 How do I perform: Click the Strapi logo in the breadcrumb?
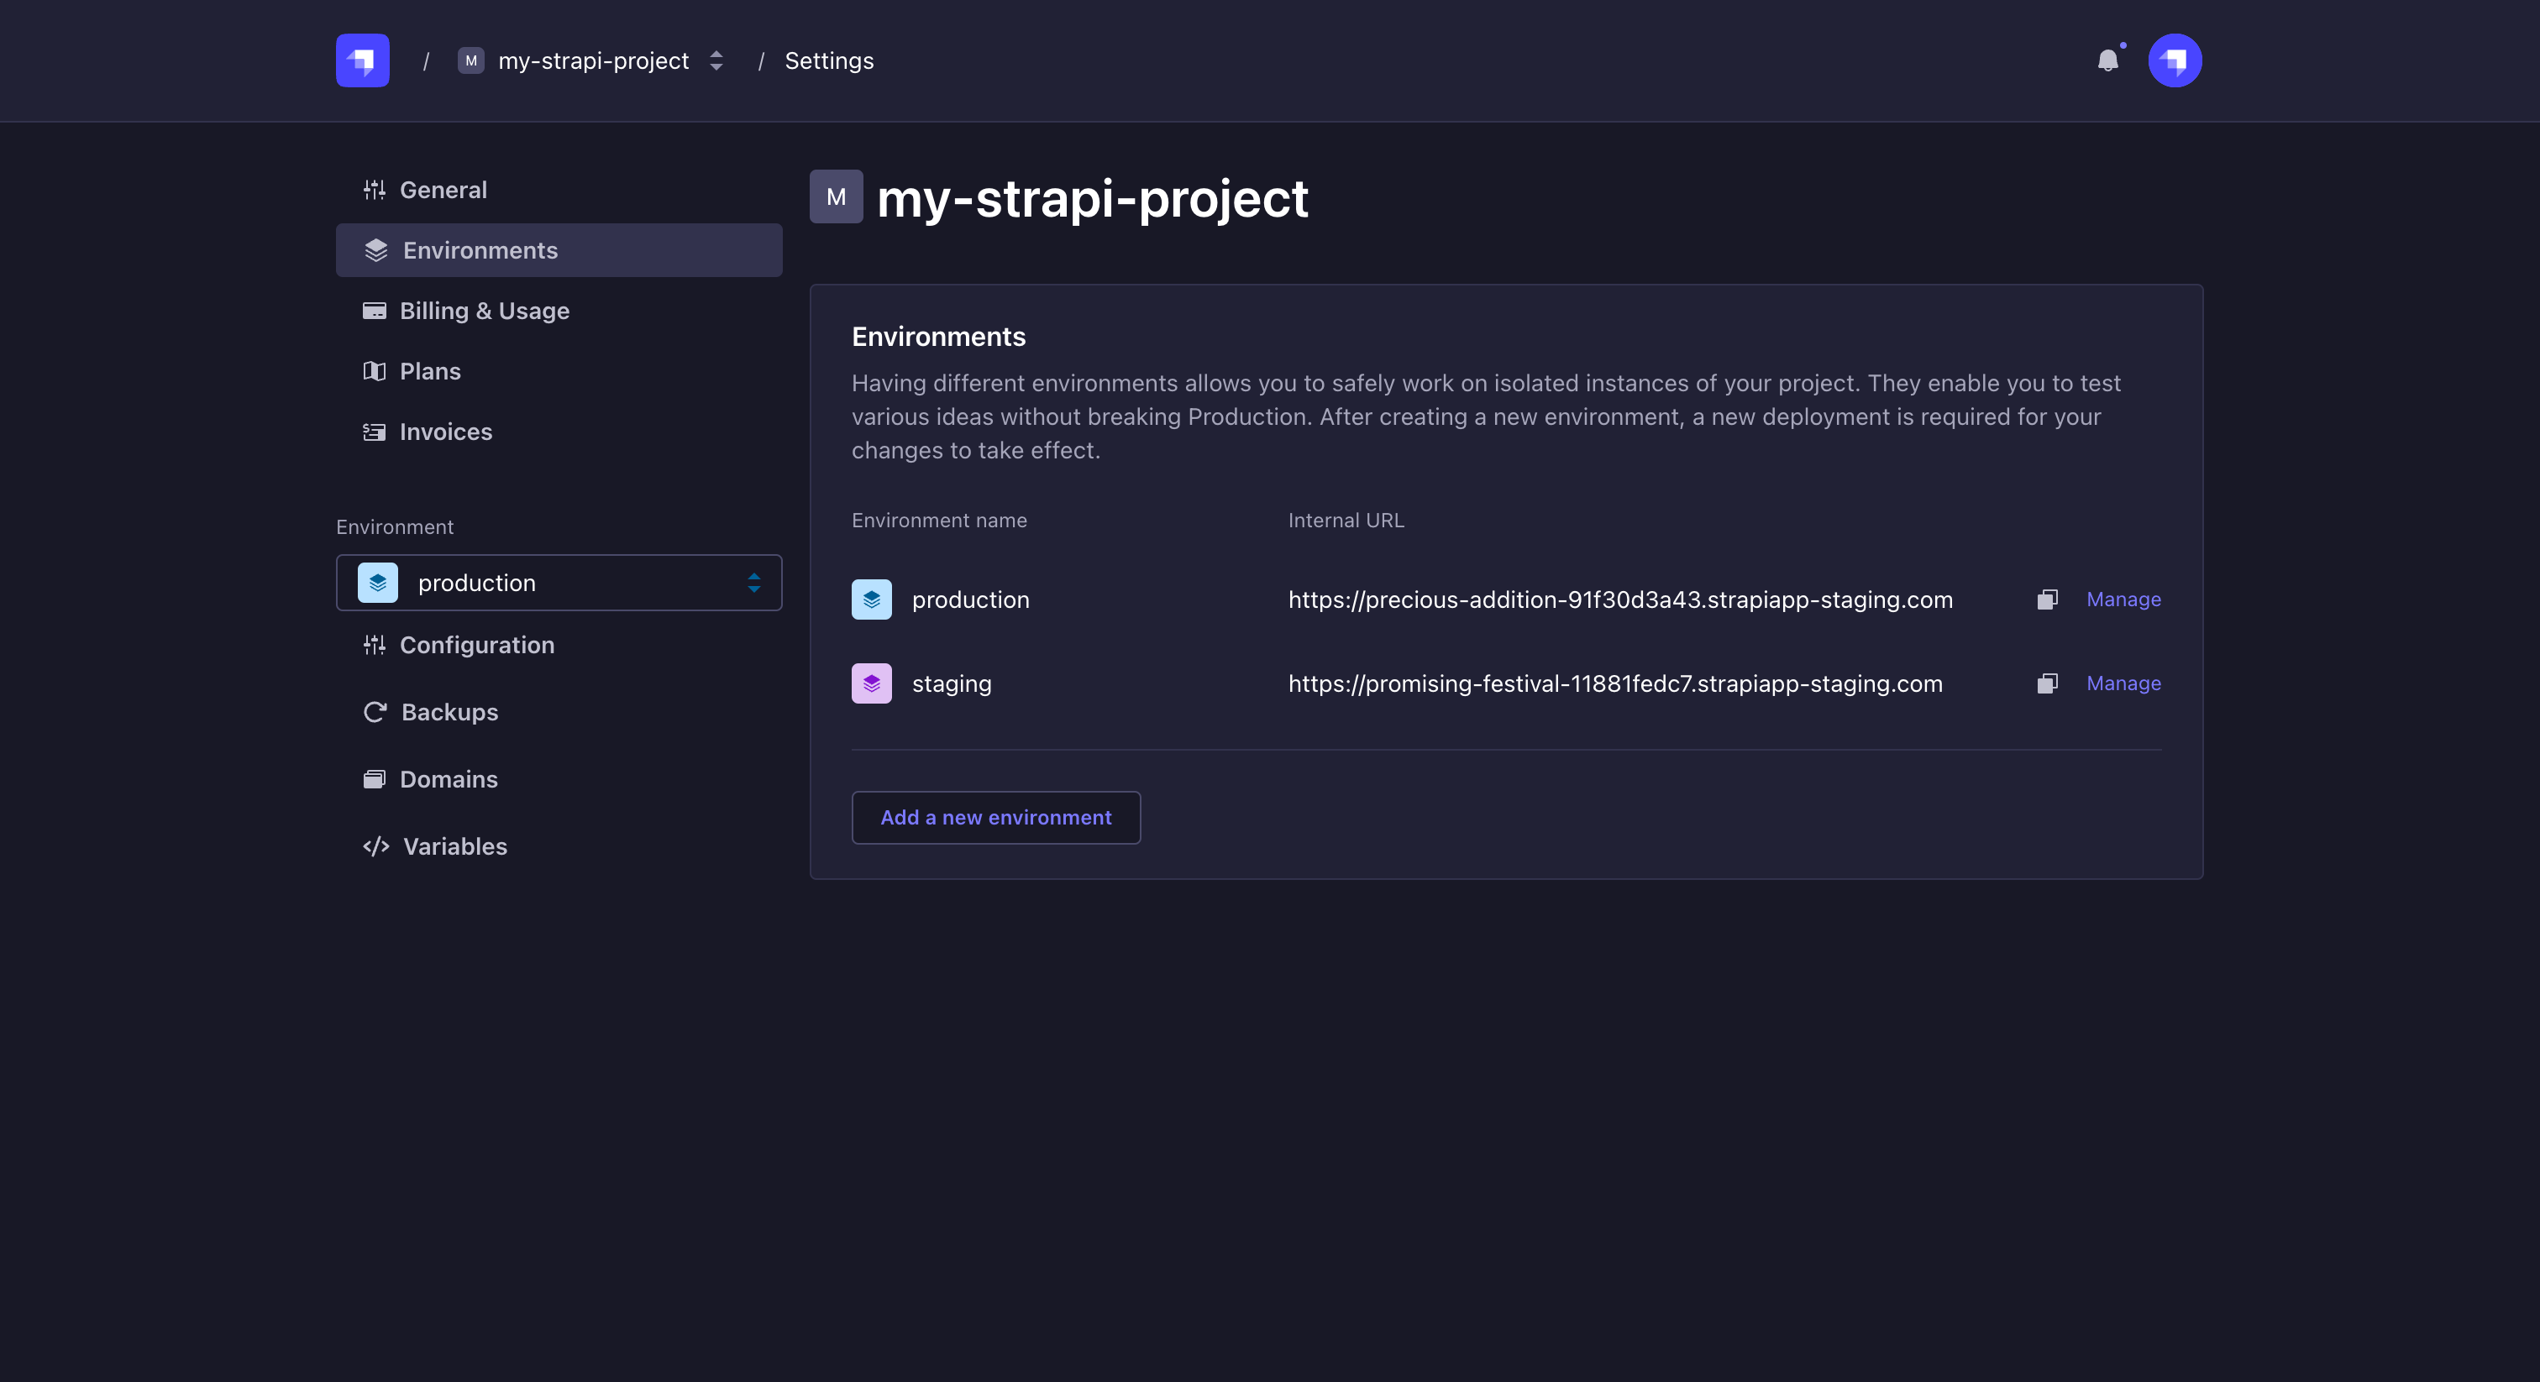[361, 60]
